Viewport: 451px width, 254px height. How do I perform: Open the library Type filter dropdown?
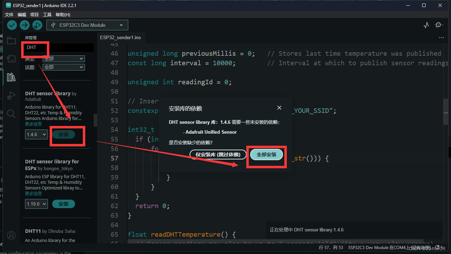(64, 59)
